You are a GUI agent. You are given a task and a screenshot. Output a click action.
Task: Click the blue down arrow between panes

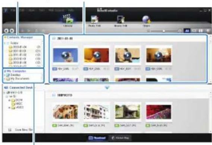(x=107, y=88)
